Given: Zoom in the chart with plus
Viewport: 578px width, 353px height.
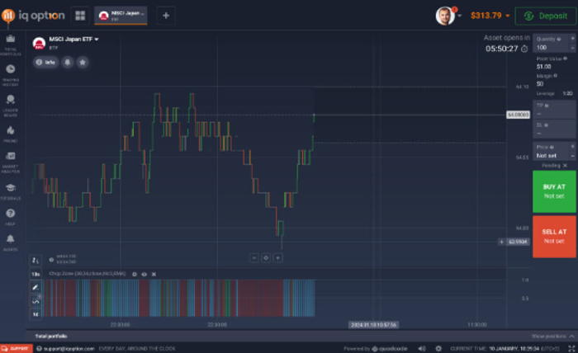Looking at the screenshot, I should [x=278, y=258].
